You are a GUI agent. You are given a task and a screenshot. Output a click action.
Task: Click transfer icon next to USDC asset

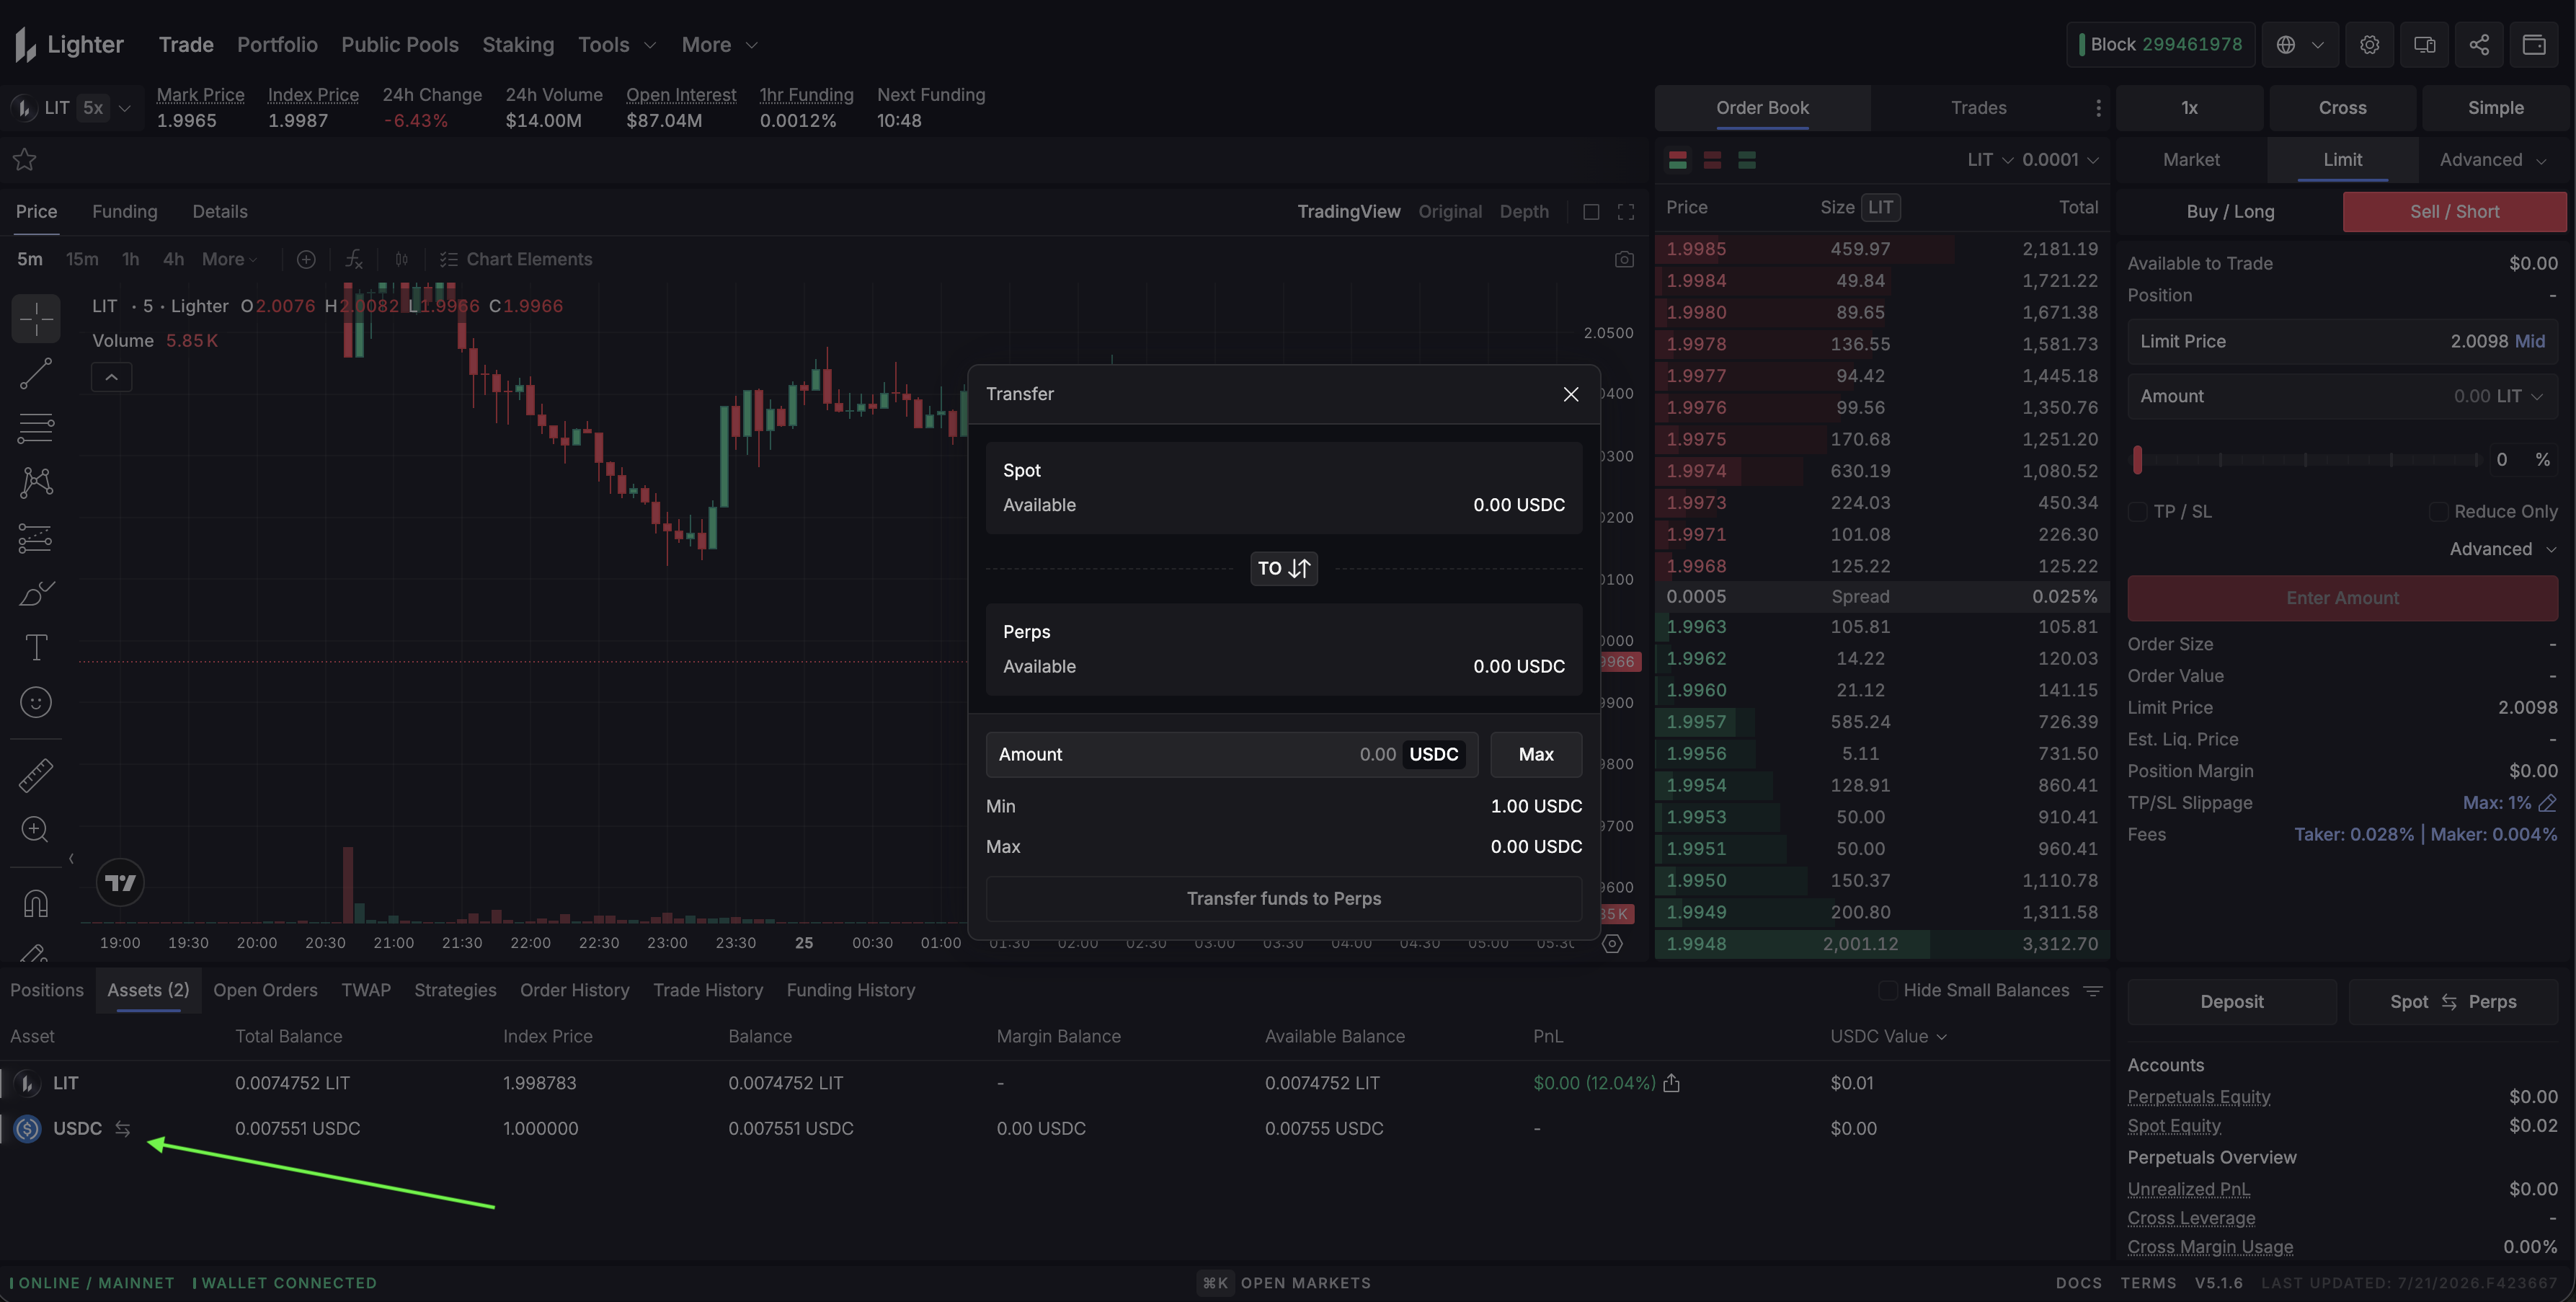click(122, 1129)
